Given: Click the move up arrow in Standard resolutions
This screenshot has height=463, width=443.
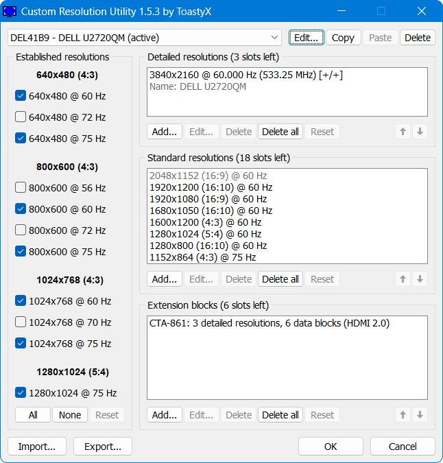Looking at the screenshot, I should (403, 279).
